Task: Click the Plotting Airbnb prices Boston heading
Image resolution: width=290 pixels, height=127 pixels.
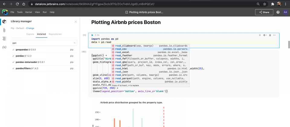Action: point(126,22)
